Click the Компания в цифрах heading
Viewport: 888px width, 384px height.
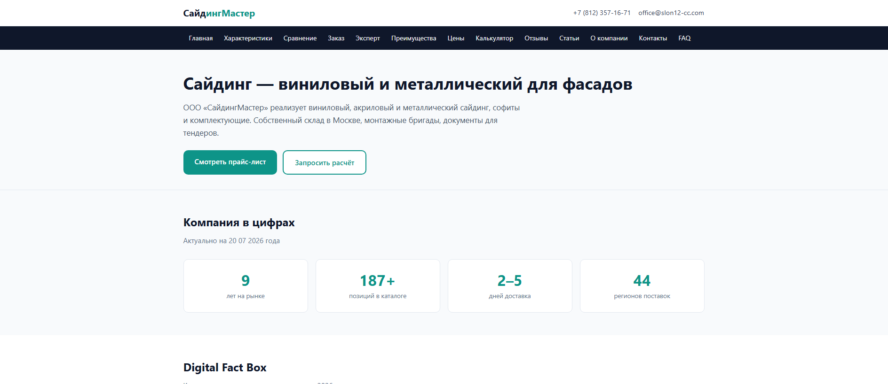tap(239, 223)
